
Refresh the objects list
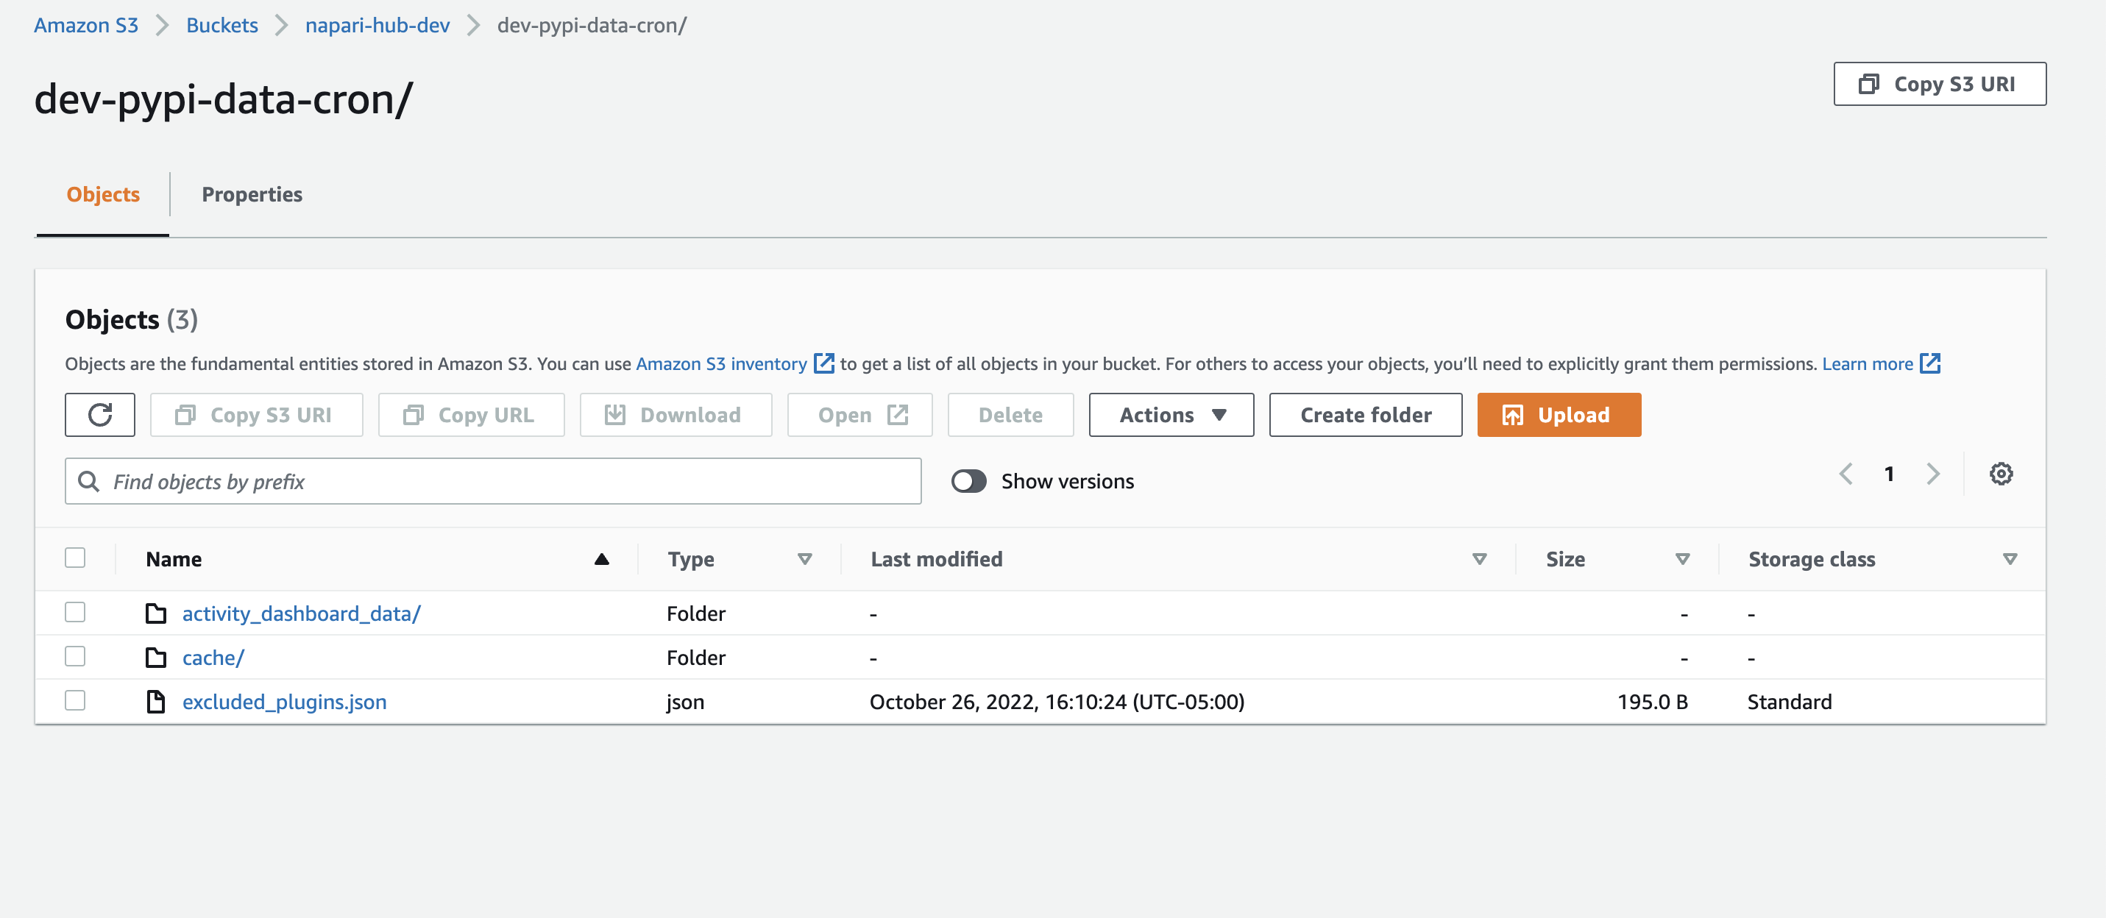click(99, 414)
